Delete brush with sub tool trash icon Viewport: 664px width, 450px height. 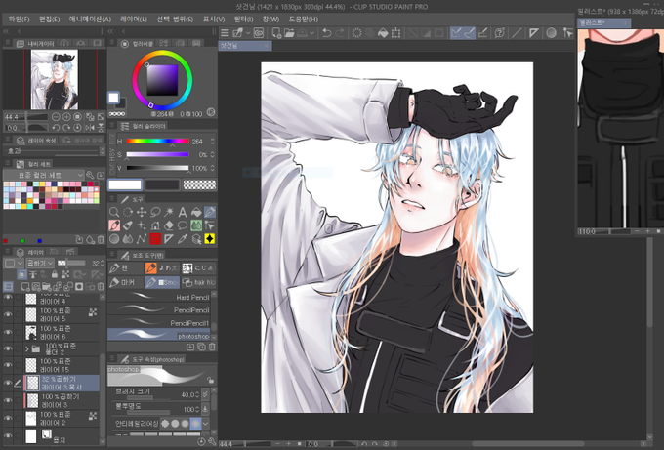(212, 347)
